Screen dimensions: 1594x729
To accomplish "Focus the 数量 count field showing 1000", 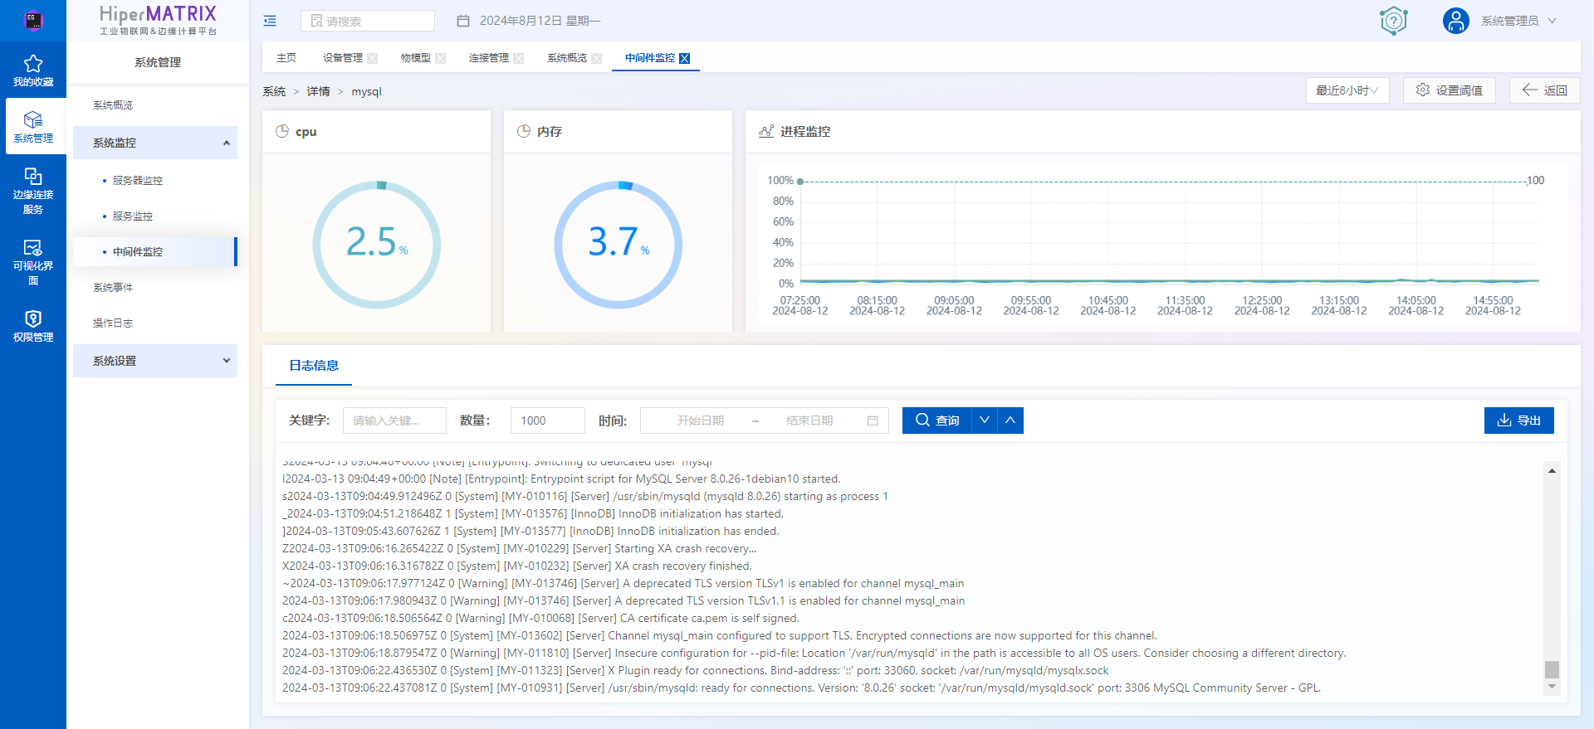I will pos(548,420).
